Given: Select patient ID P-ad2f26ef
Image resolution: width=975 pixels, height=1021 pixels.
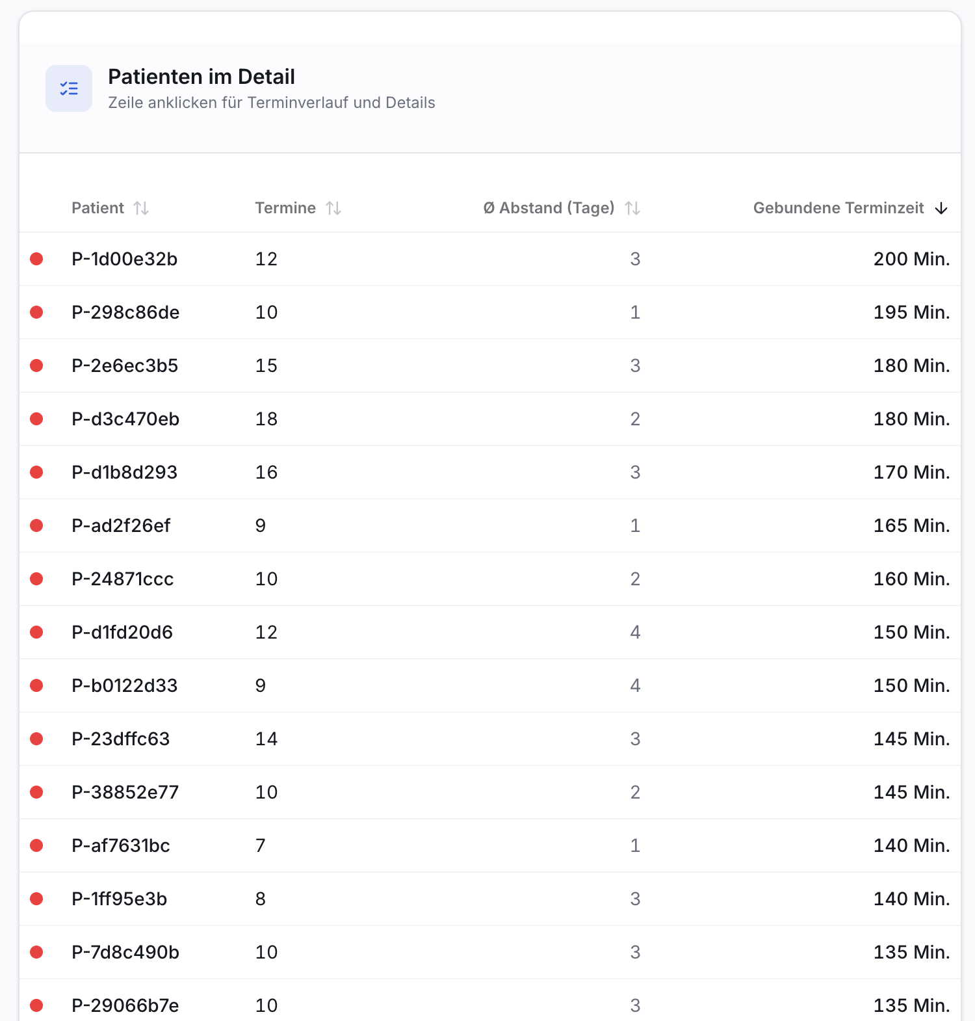Looking at the screenshot, I should (x=121, y=525).
